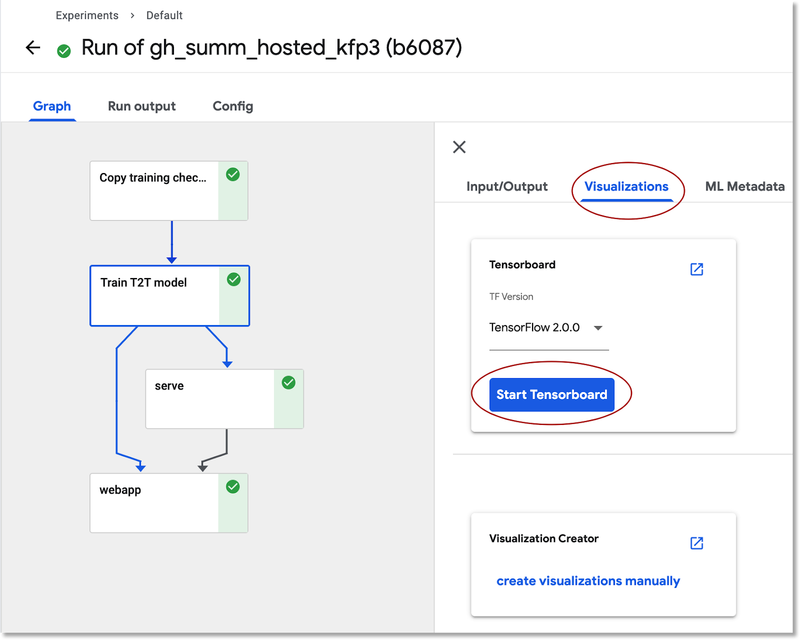Open TensorFlow 2.0.0 version selector

point(535,328)
